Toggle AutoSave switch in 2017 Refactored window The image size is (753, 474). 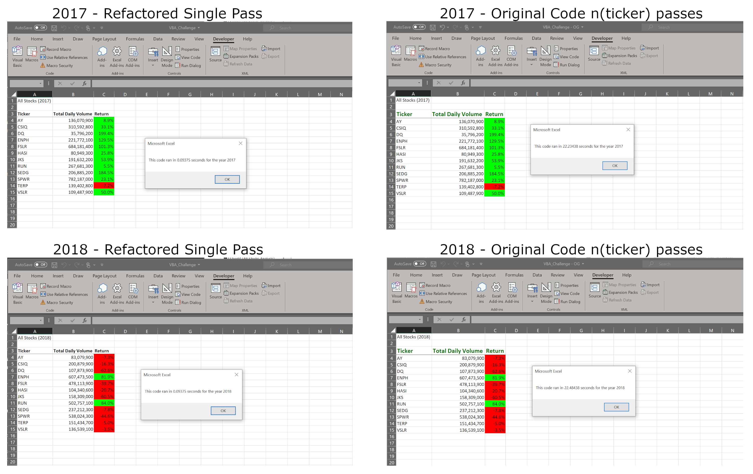click(x=40, y=28)
